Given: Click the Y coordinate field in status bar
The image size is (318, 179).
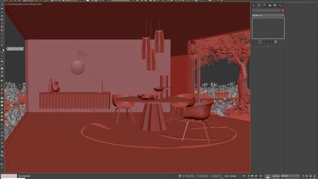Looking at the screenshot, I should pos(203,176).
